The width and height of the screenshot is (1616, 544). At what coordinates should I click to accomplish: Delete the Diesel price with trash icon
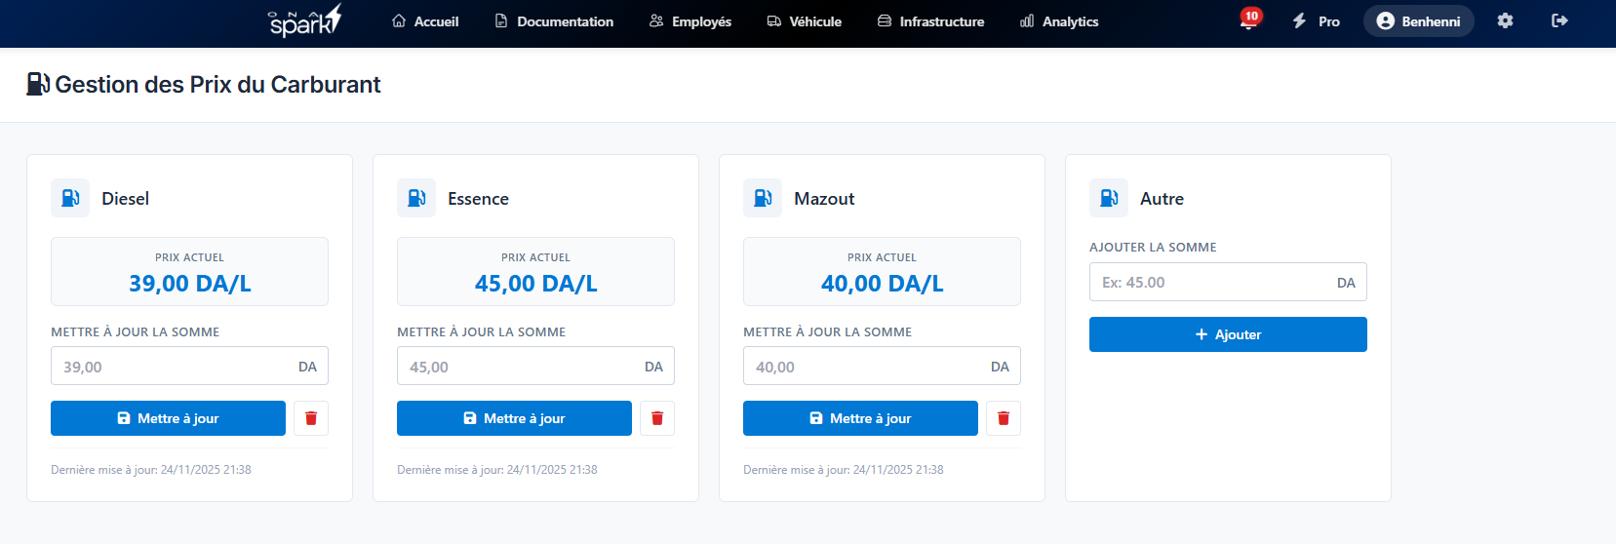(311, 418)
